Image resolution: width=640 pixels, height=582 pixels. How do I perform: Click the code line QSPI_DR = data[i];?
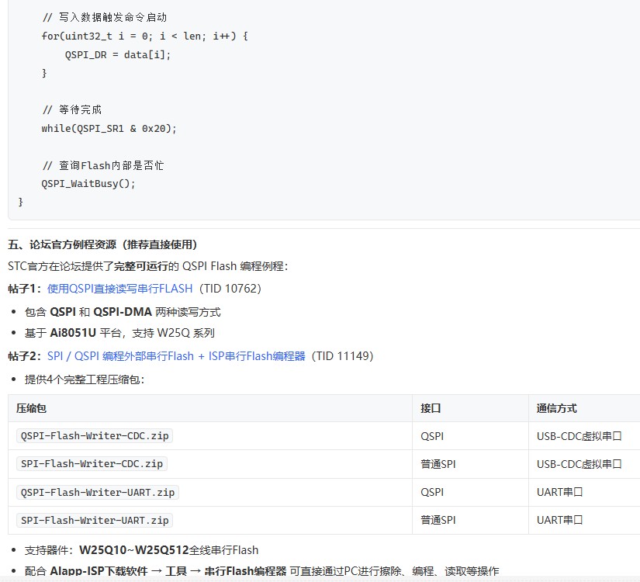118,54
